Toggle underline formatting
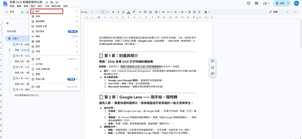This screenshot has height=139, width=302. coord(123,12)
